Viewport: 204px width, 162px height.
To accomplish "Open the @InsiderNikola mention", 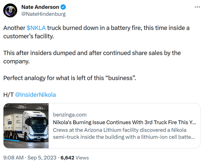I will click(35, 95).
